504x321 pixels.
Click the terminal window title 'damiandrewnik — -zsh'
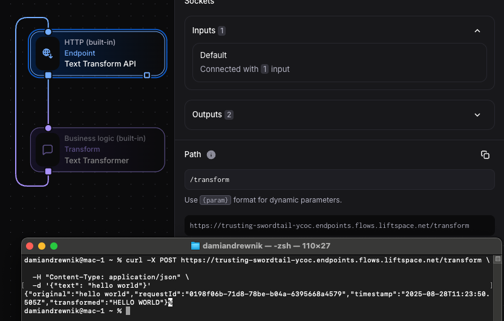click(266, 246)
